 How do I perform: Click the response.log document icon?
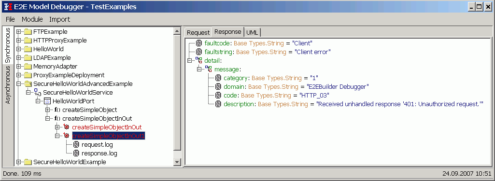coord(76,153)
